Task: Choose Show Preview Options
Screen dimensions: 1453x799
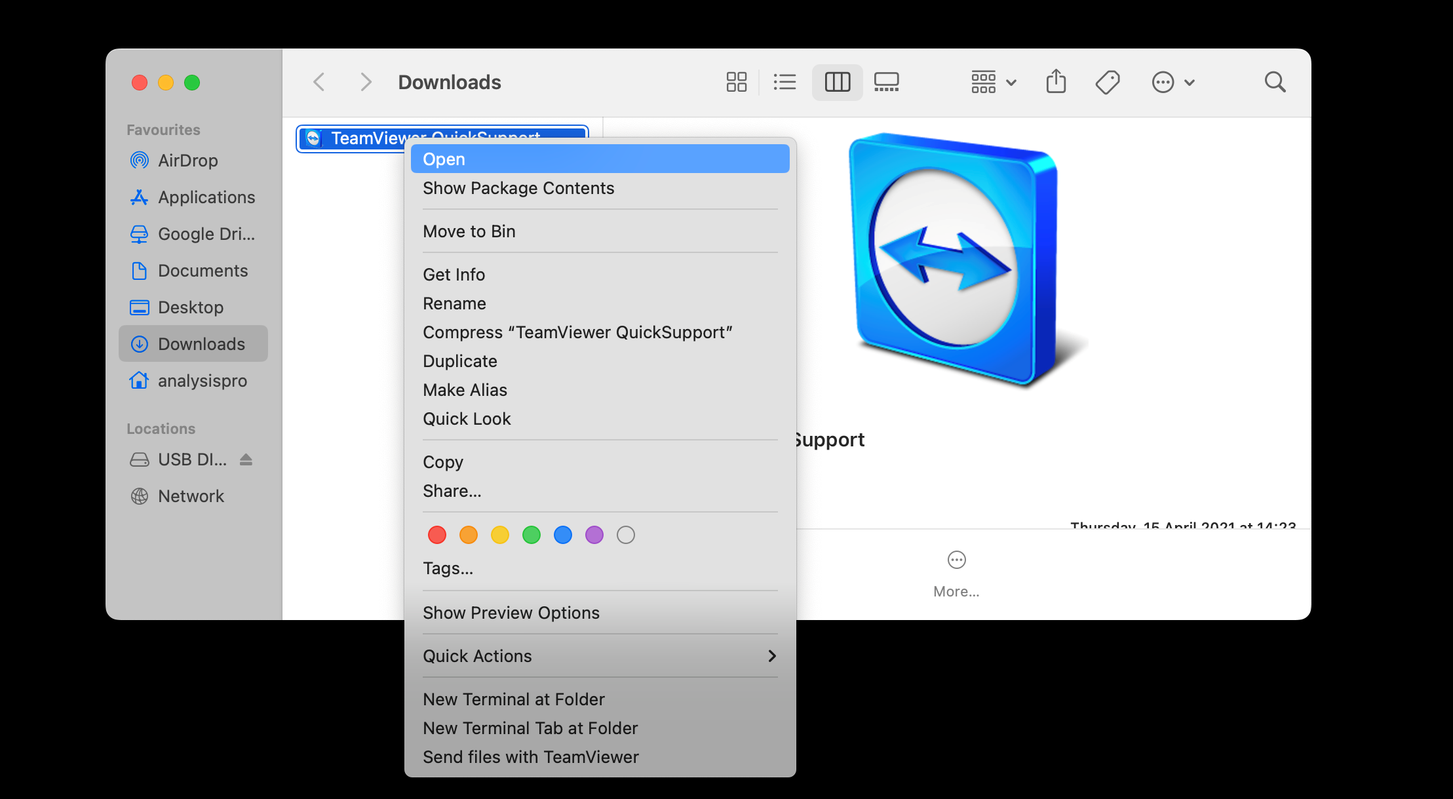Action: (x=600, y=613)
